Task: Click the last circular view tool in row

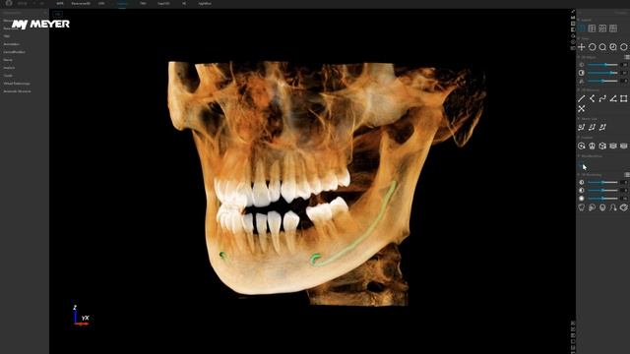Action: 623,47
